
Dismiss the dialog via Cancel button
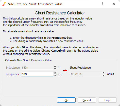point(87,100)
